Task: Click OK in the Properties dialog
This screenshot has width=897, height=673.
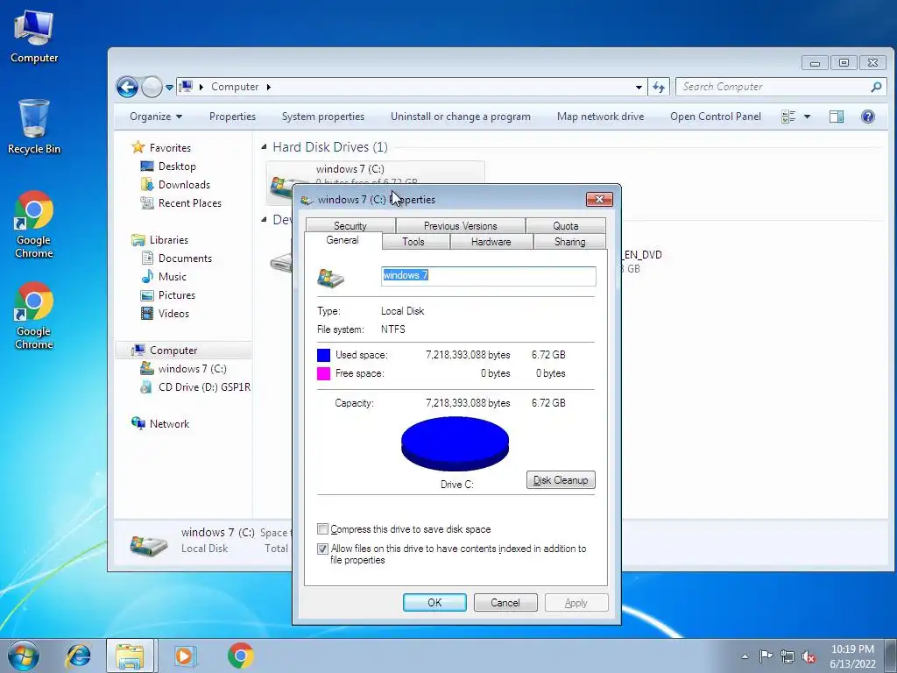Action: point(434,602)
